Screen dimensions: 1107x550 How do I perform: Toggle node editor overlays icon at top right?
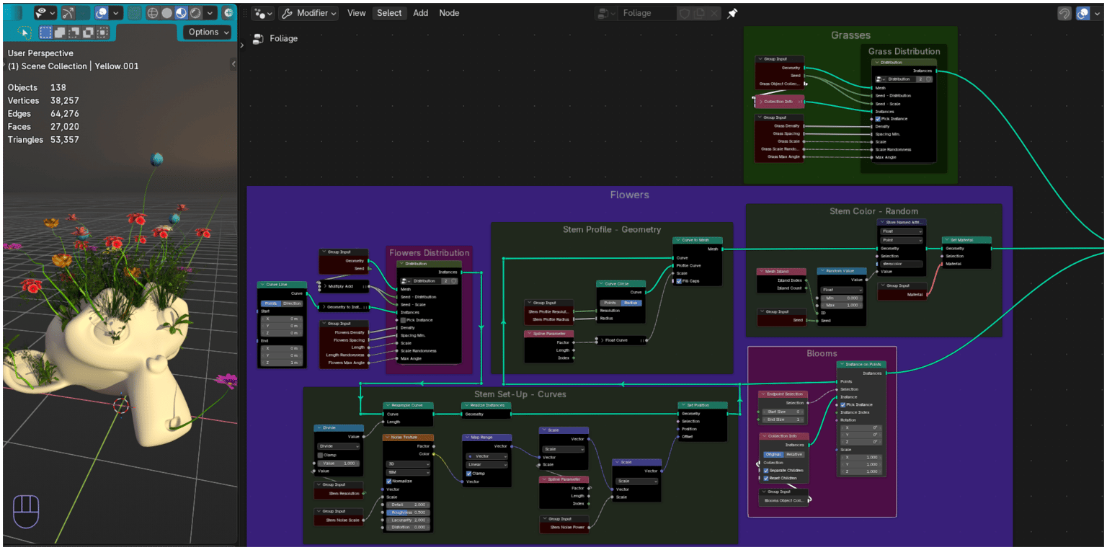1082,13
